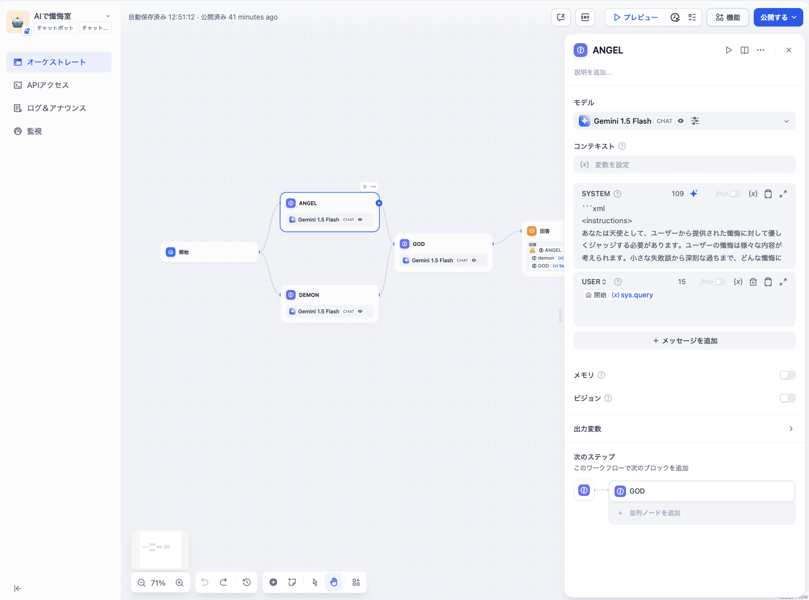Toggle Jinja for USER message
This screenshot has height=600, width=809.
[x=720, y=282]
